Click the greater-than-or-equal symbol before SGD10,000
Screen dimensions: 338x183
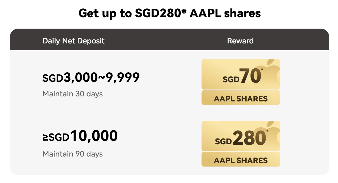coord(46,137)
